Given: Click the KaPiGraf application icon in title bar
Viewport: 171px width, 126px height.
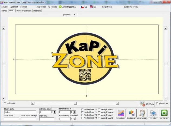Looking at the screenshot, I should (x=2, y=2).
